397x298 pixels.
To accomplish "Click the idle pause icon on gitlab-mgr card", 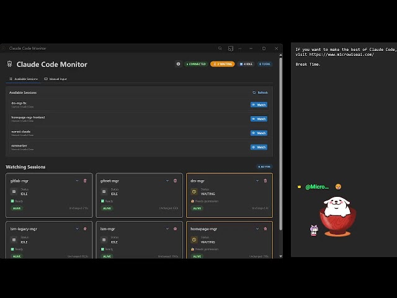I will pyautogui.click(x=14, y=192).
